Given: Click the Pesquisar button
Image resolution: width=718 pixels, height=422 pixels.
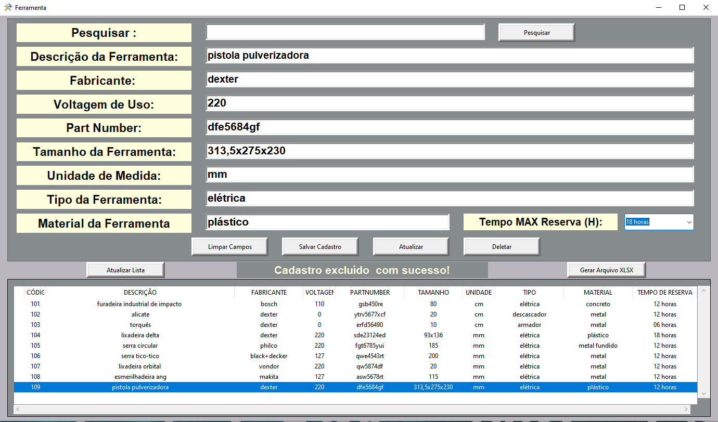Looking at the screenshot, I should click(x=536, y=32).
